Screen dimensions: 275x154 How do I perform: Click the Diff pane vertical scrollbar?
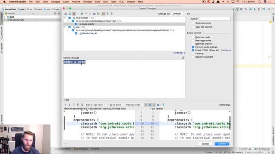click(230, 123)
